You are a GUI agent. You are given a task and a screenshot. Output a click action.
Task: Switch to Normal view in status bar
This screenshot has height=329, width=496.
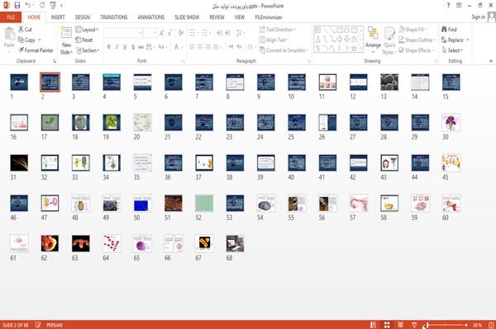pos(374,325)
